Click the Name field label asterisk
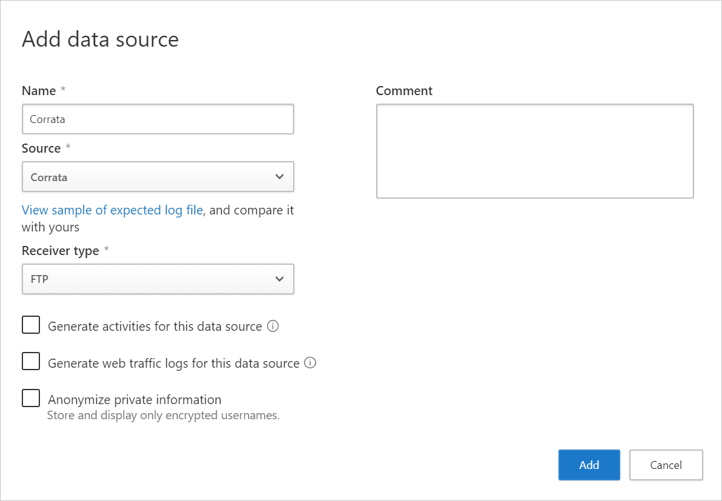The height and width of the screenshot is (501, 722). pos(62,89)
